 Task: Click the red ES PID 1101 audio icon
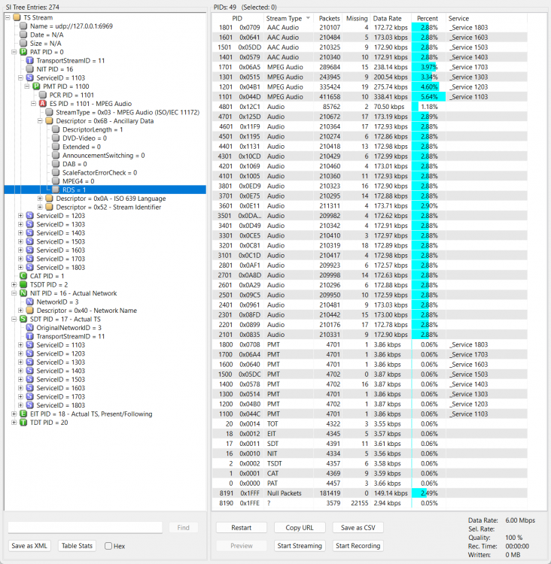[43, 104]
